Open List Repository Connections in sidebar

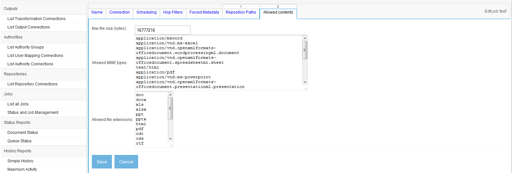click(32, 84)
